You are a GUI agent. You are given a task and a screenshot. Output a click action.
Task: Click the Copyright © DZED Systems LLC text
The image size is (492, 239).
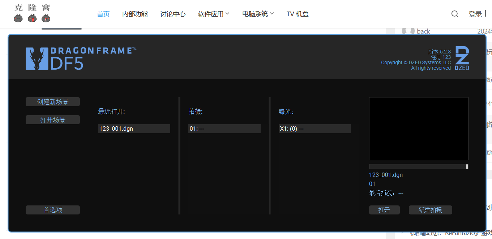click(416, 62)
